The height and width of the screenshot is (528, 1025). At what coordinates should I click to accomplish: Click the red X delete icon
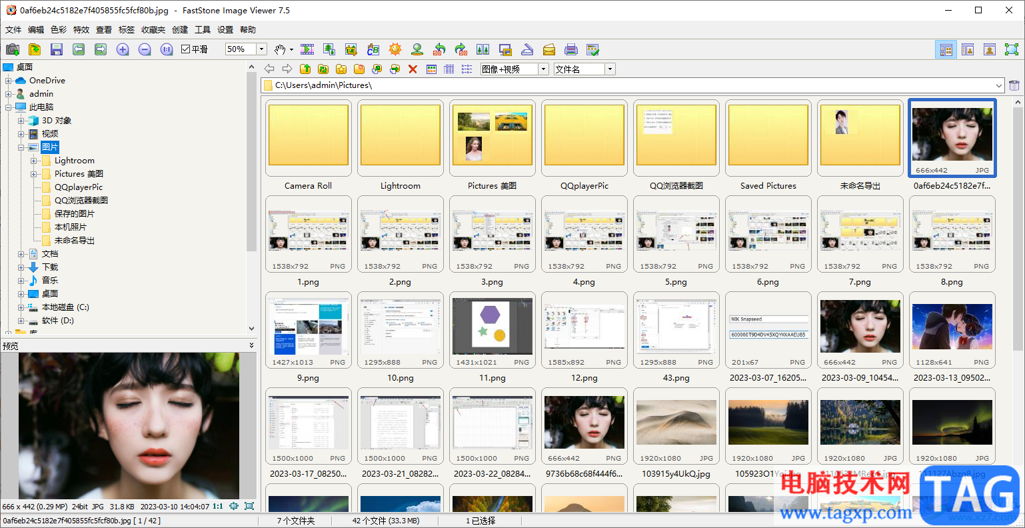tap(413, 69)
